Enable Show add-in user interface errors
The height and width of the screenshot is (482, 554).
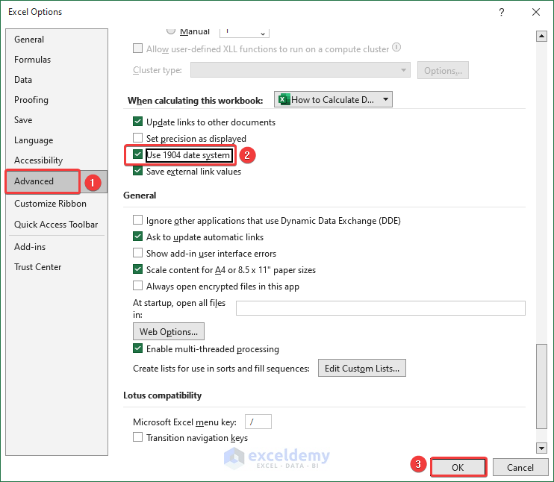tap(138, 253)
